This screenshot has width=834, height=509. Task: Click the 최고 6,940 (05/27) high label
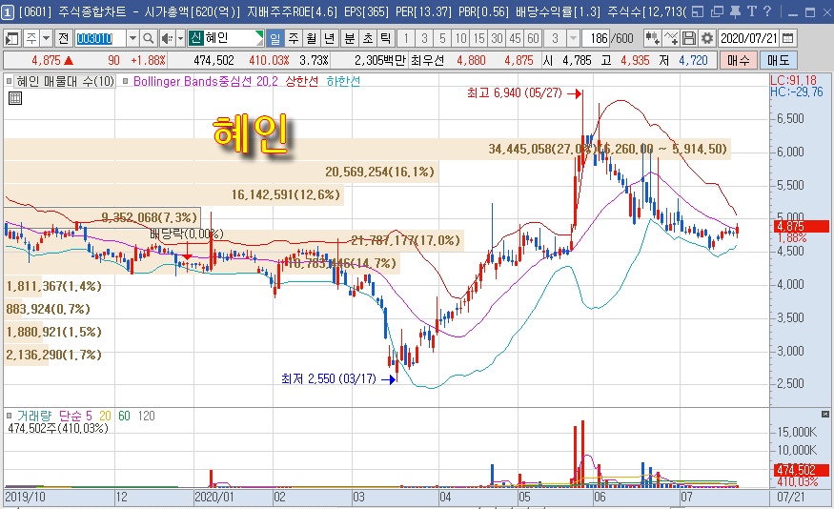515,93
